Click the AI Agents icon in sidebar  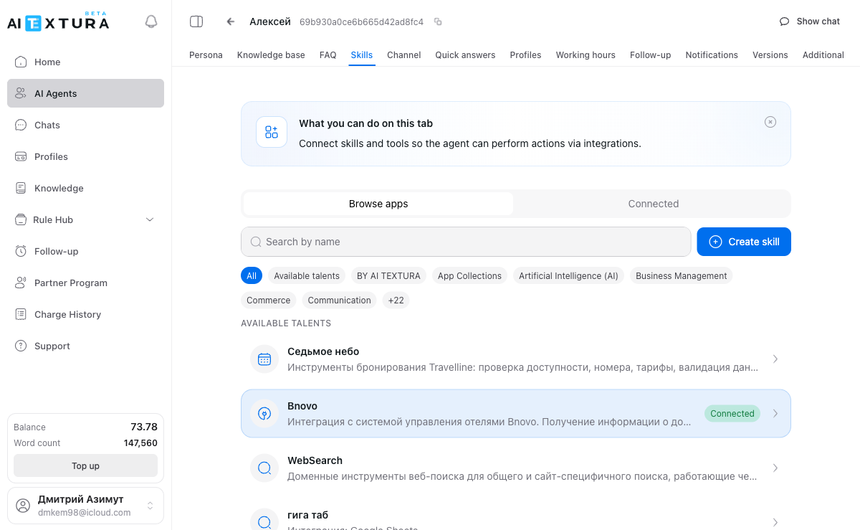coord(21,93)
